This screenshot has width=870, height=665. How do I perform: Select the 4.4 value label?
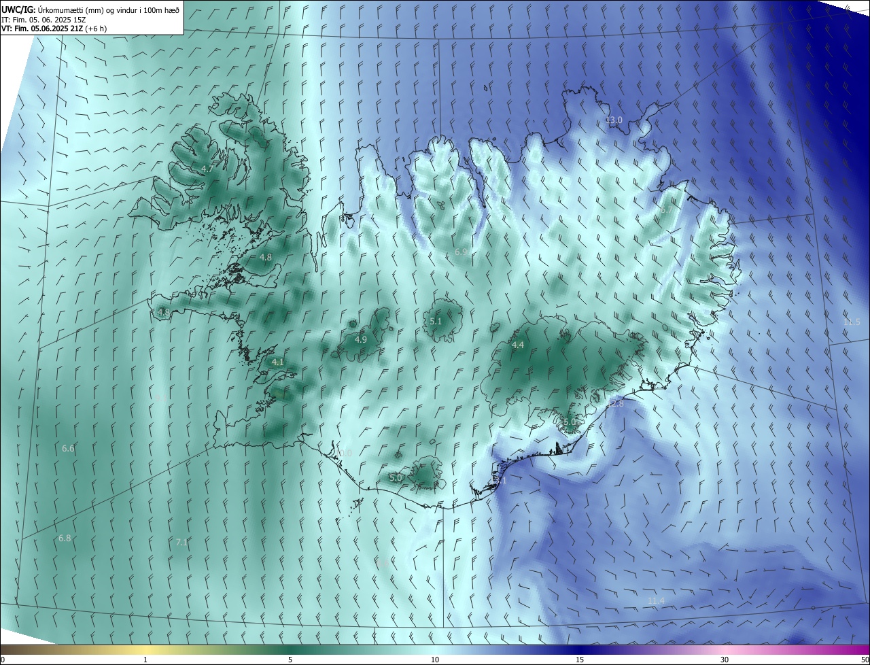(x=518, y=346)
